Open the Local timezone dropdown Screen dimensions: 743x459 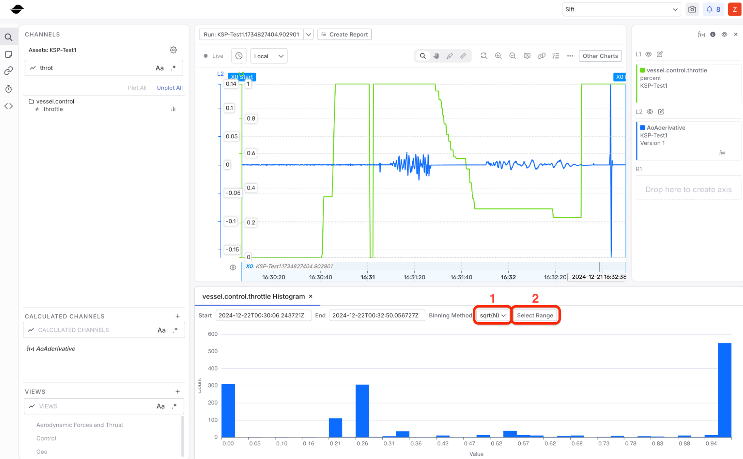268,56
